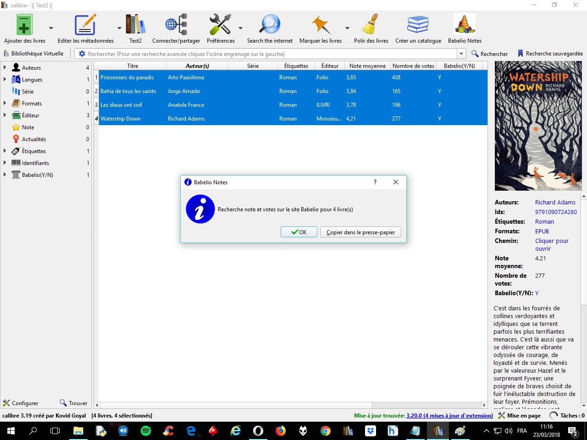This screenshot has width=587, height=440.
Task: Expand the Langues category
Action: coord(5,79)
